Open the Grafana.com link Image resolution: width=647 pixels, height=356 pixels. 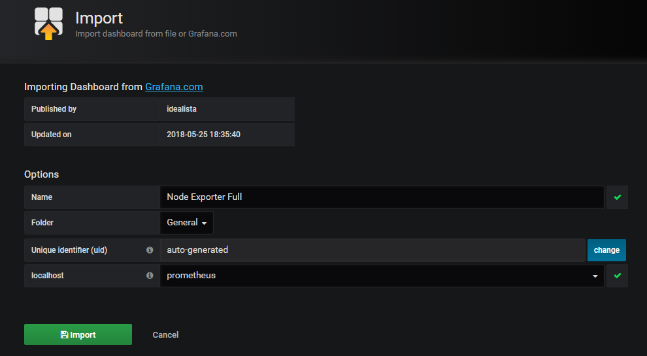click(174, 87)
